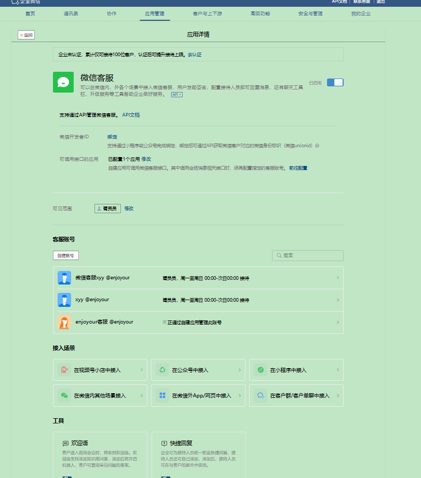Toggle the 已启用 switch for 微信客服
The height and width of the screenshot is (478, 421).
click(x=335, y=82)
